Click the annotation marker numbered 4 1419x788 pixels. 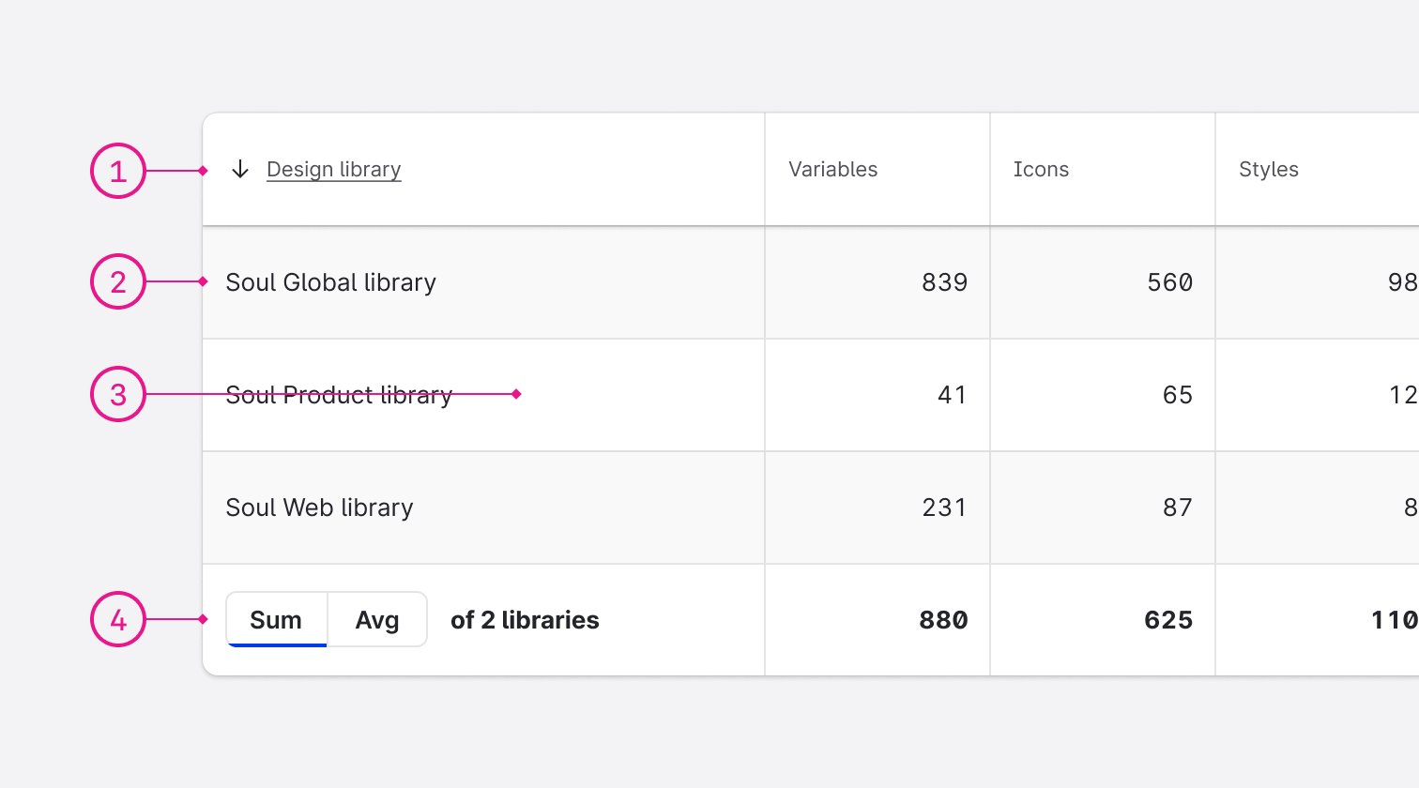[x=117, y=619]
